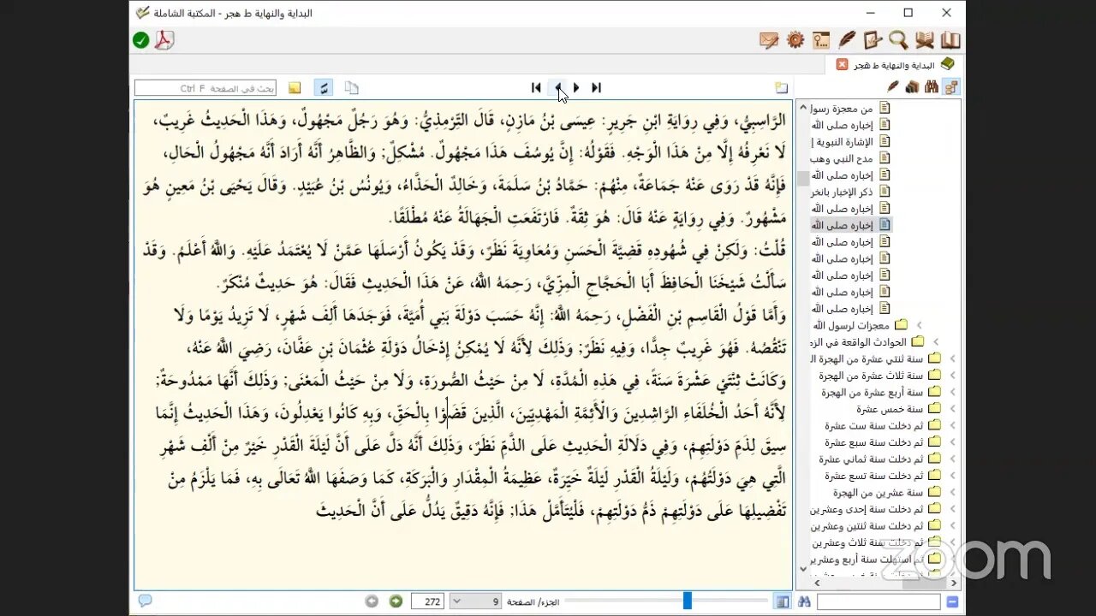Click the yellow sticky note icon
1096x616 pixels.
coord(295,87)
